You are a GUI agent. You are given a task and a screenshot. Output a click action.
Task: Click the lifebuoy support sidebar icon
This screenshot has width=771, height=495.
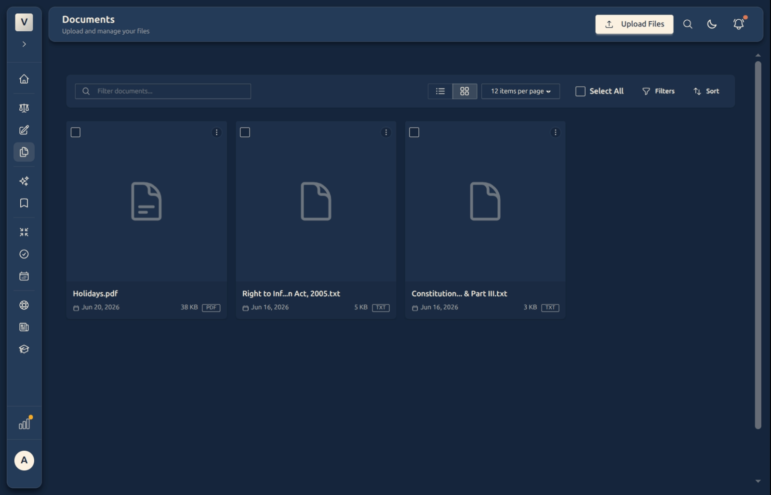[24, 305]
